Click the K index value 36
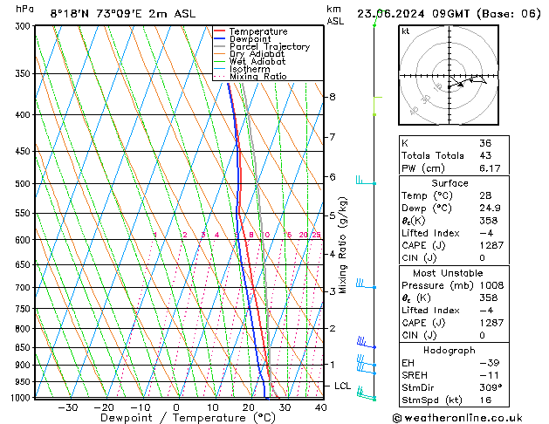This screenshot has height=424, width=549. point(485,143)
